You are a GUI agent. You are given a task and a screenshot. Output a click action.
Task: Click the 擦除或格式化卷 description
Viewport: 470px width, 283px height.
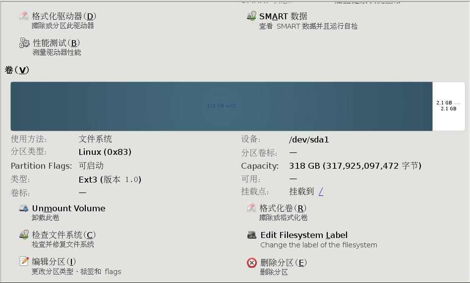(x=284, y=218)
